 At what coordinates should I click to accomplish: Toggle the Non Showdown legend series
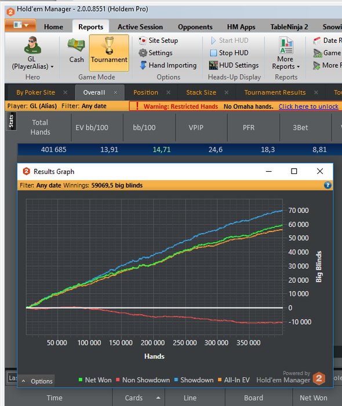(x=143, y=380)
